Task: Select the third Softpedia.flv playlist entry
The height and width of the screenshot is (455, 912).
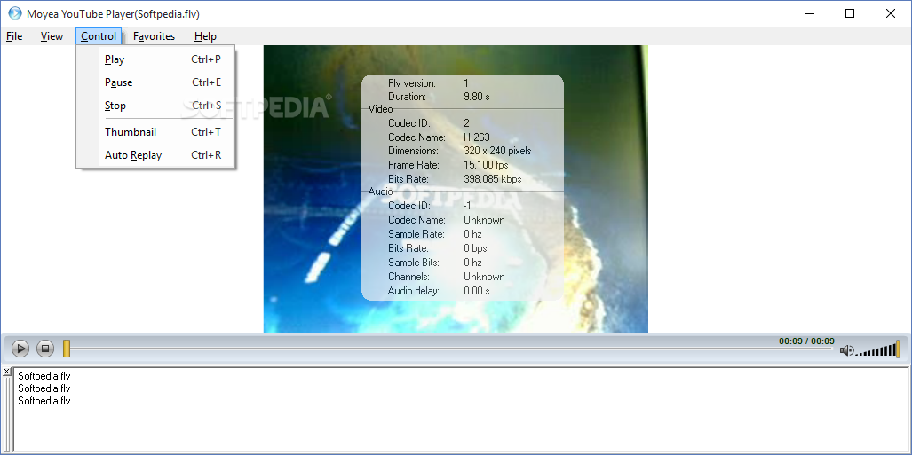Action: click(44, 401)
